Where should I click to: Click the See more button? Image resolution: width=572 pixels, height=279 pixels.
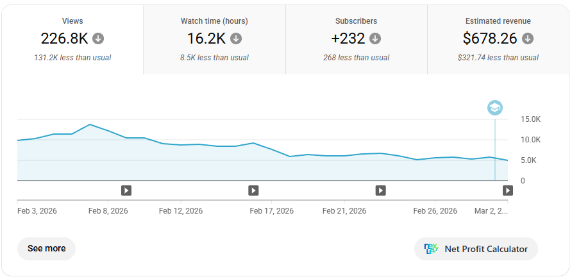46,249
